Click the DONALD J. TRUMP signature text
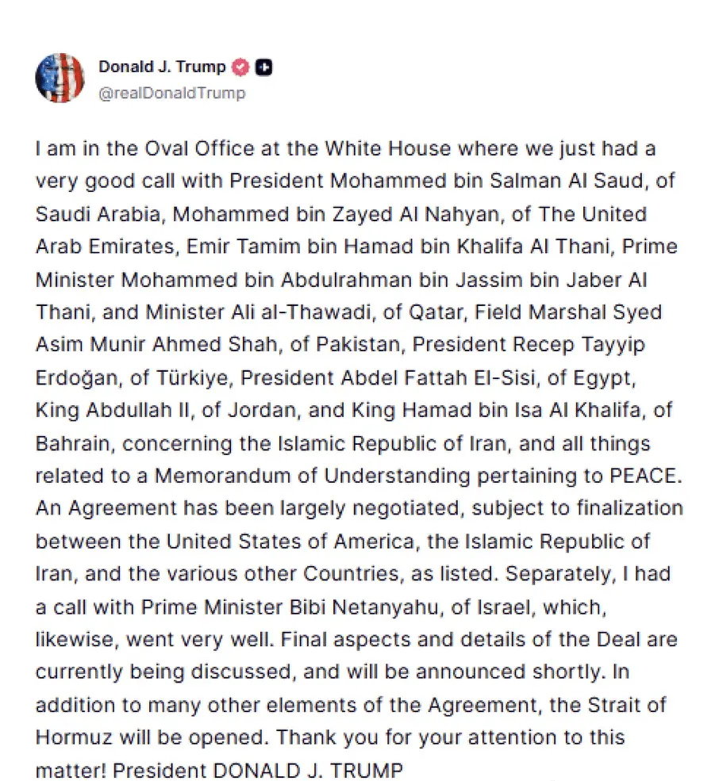The image size is (719, 781). [x=308, y=770]
